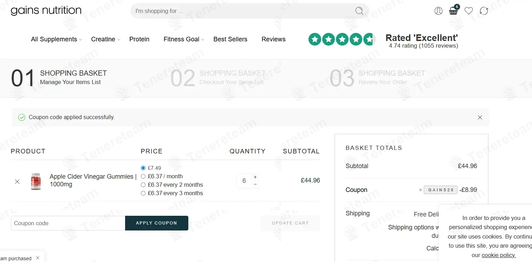Click the coupon discount -£8.99 value
532x262 pixels.
(468, 190)
